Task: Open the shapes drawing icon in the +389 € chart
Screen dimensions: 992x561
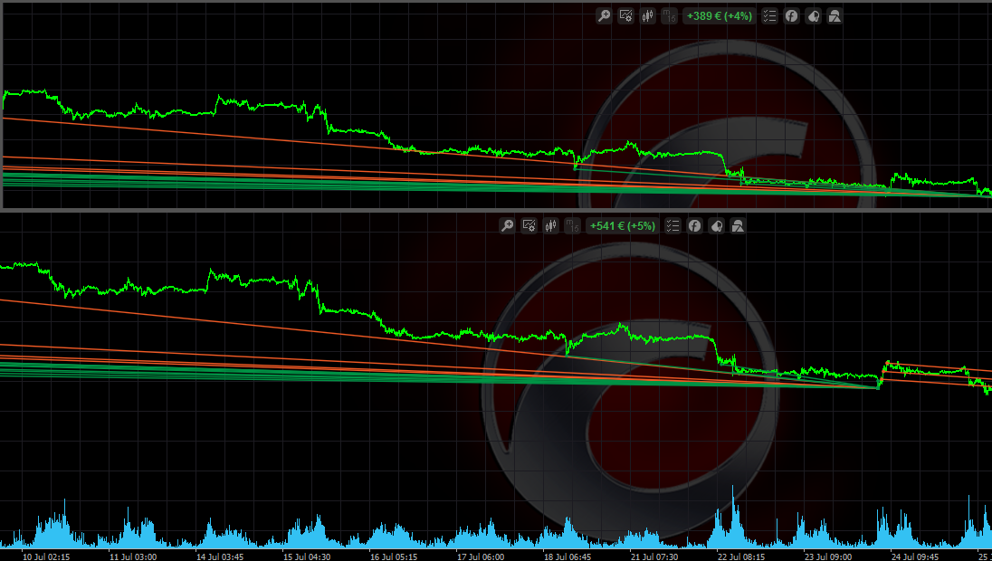Action: click(835, 15)
